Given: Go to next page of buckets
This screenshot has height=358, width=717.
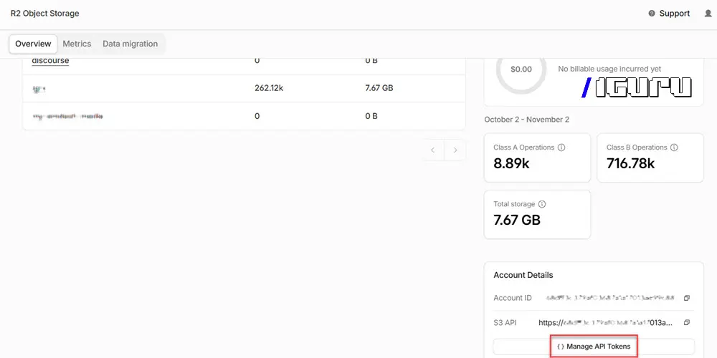Looking at the screenshot, I should [455, 150].
